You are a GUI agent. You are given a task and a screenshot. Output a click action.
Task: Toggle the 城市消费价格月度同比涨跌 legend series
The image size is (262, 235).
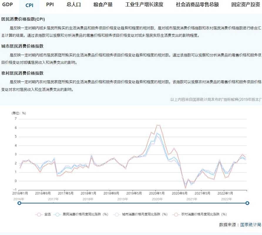[x=140, y=214]
